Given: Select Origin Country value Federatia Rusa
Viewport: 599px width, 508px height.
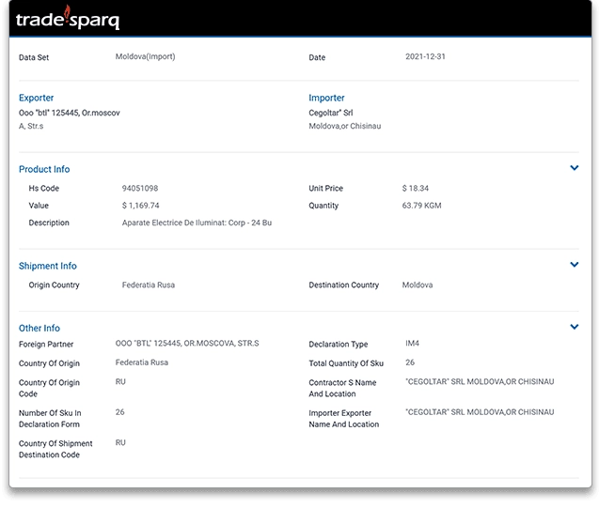Looking at the screenshot, I should pyautogui.click(x=149, y=285).
